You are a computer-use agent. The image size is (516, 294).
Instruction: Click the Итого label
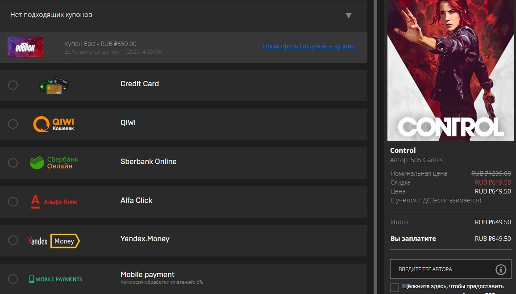tap(399, 222)
